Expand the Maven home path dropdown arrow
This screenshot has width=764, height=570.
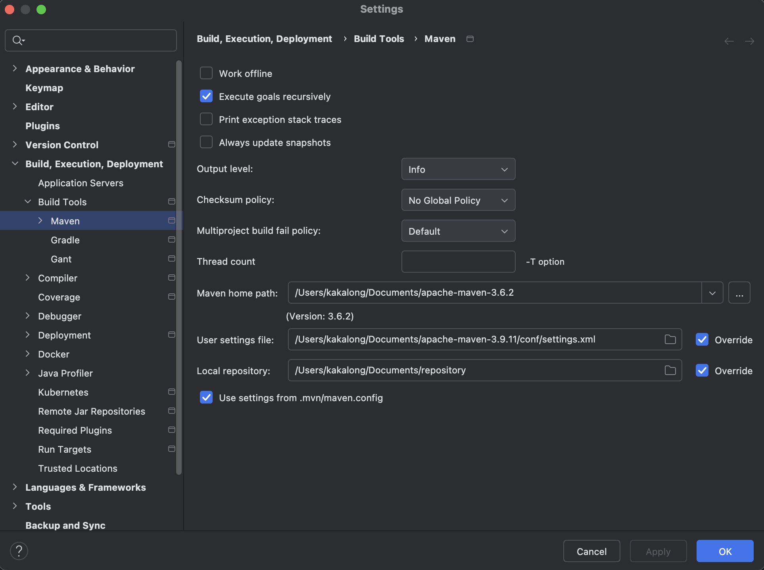(x=712, y=293)
